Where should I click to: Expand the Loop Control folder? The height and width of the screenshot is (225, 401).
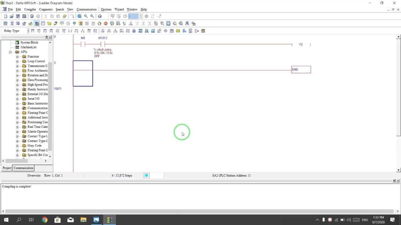point(17,61)
